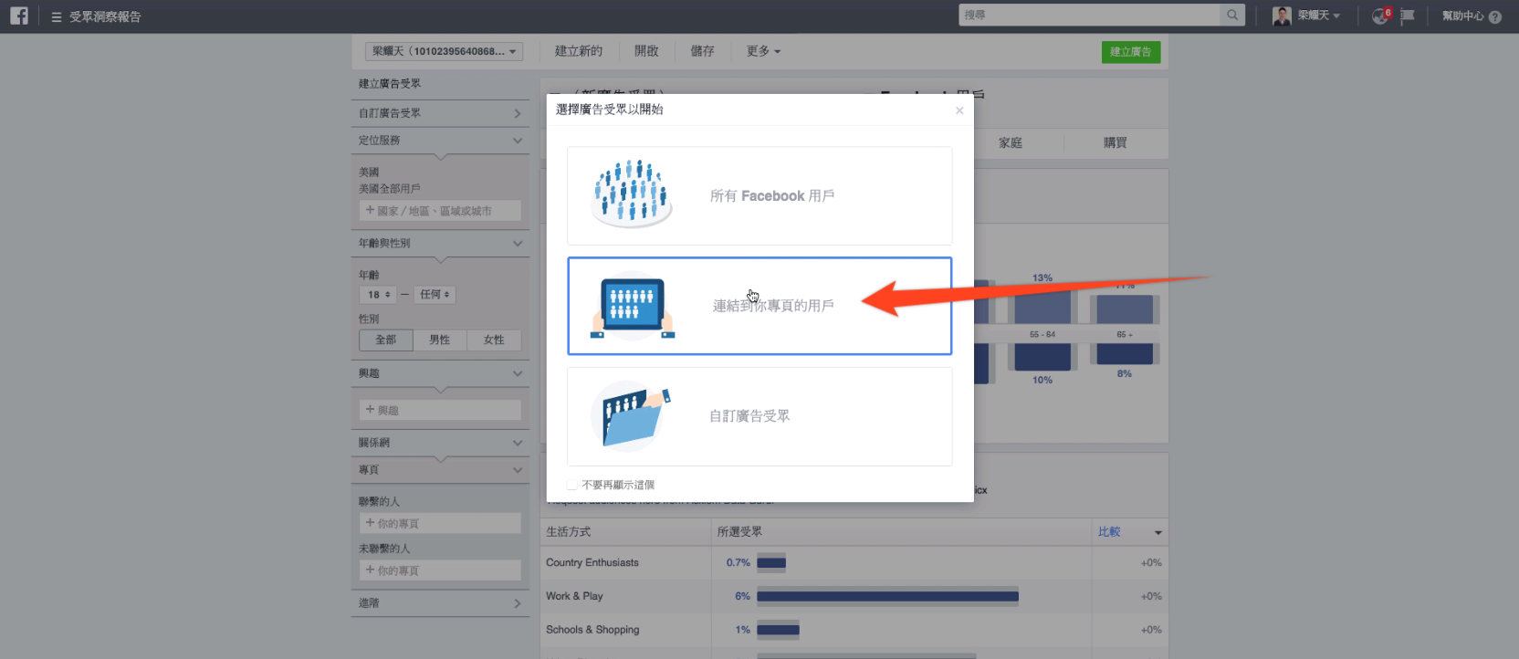Open 幫助中心 link
Viewport: 1519px width, 659px height.
(x=1462, y=16)
